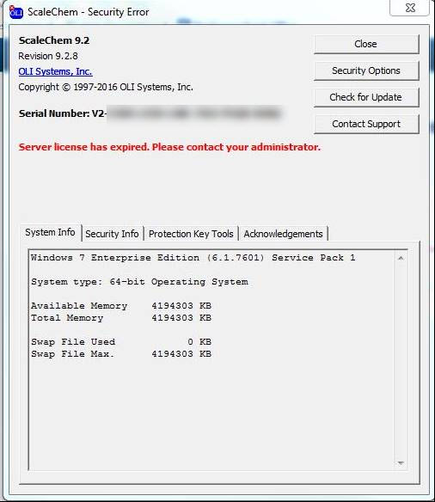Click the red server license expired message

(169, 147)
